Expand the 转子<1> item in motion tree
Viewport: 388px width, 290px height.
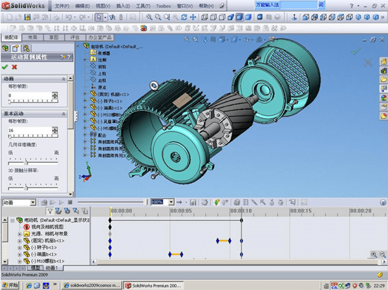coord(19,249)
